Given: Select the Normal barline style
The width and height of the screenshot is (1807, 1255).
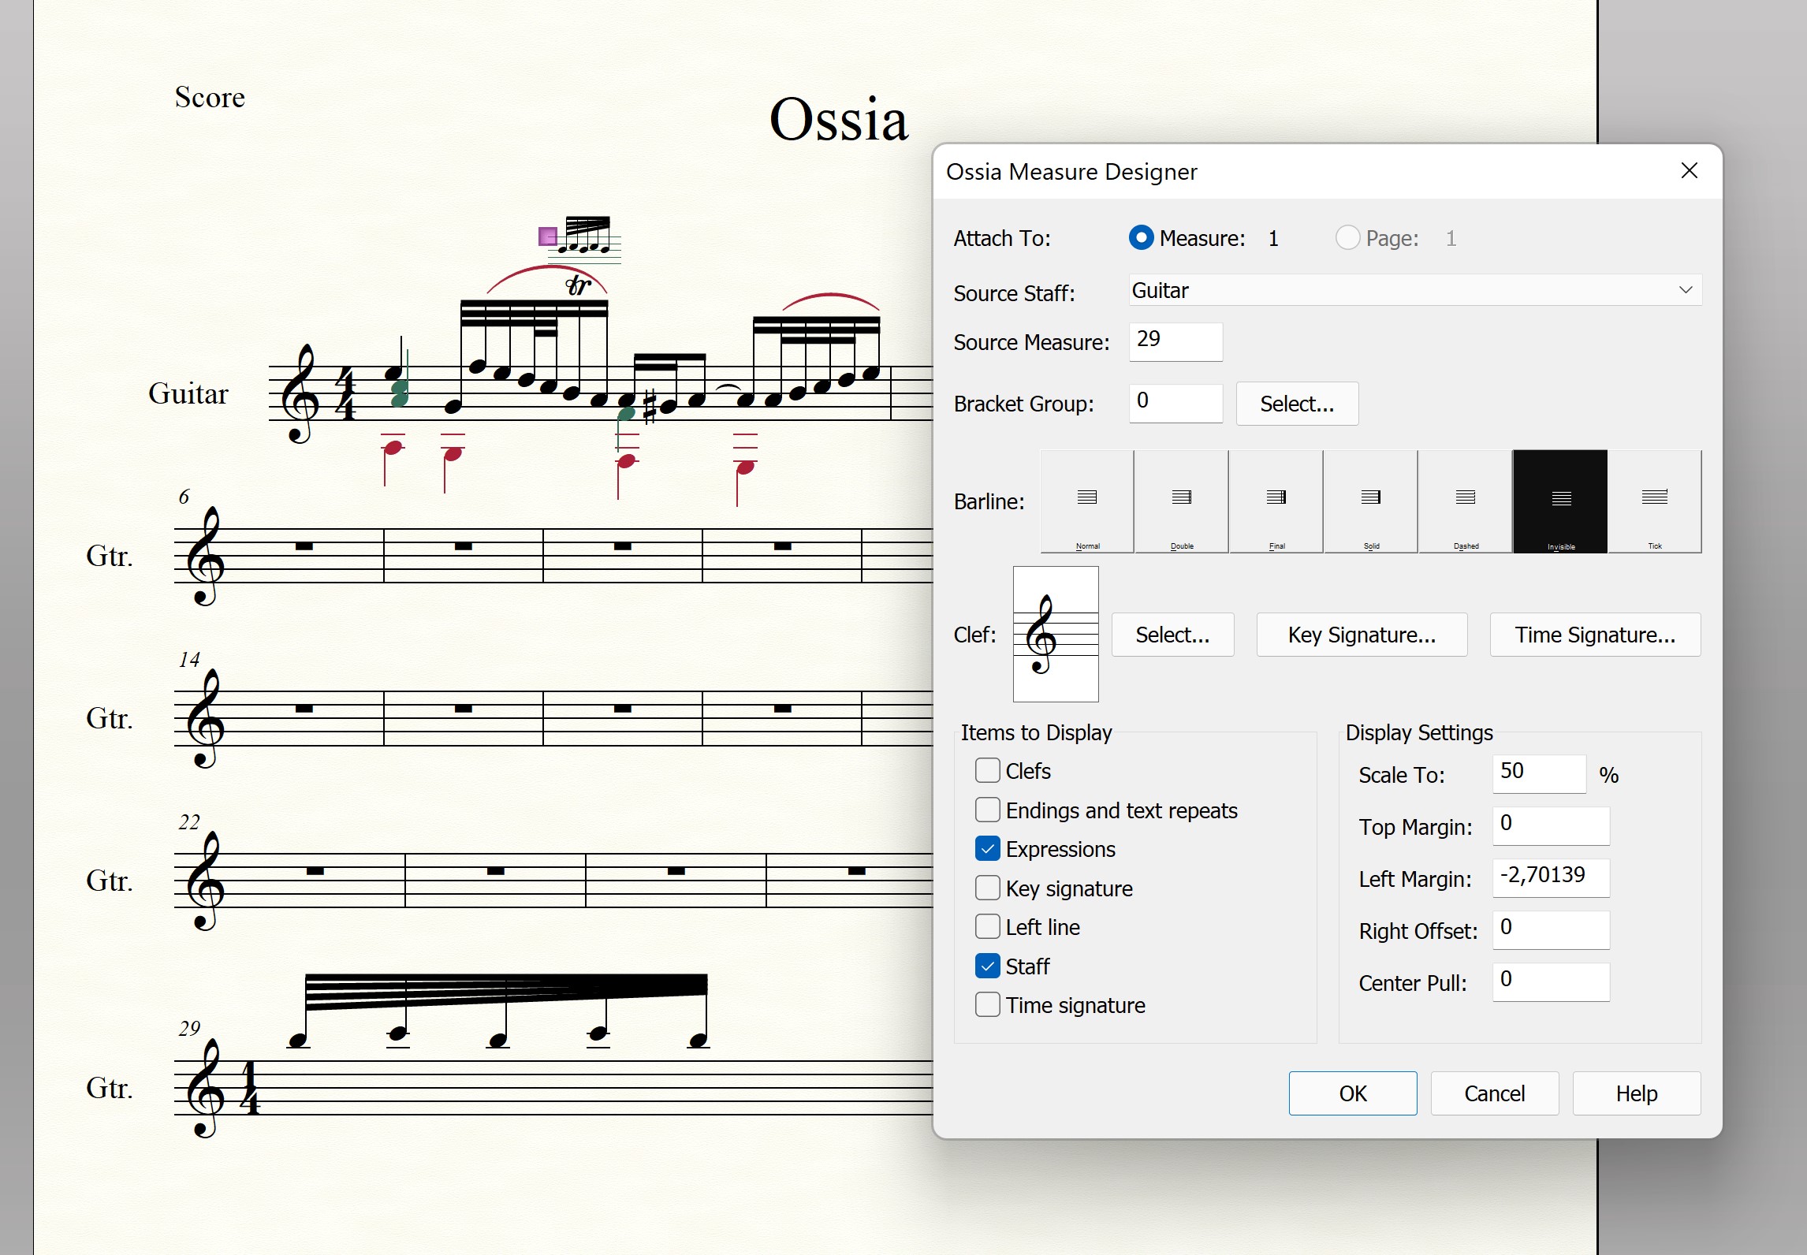Looking at the screenshot, I should click(1087, 501).
